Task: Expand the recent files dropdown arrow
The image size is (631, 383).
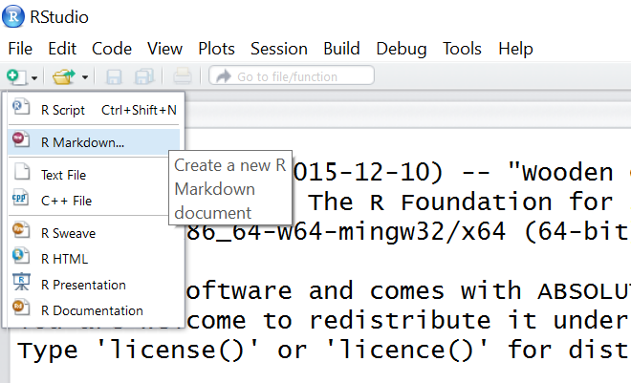Action: [85, 77]
